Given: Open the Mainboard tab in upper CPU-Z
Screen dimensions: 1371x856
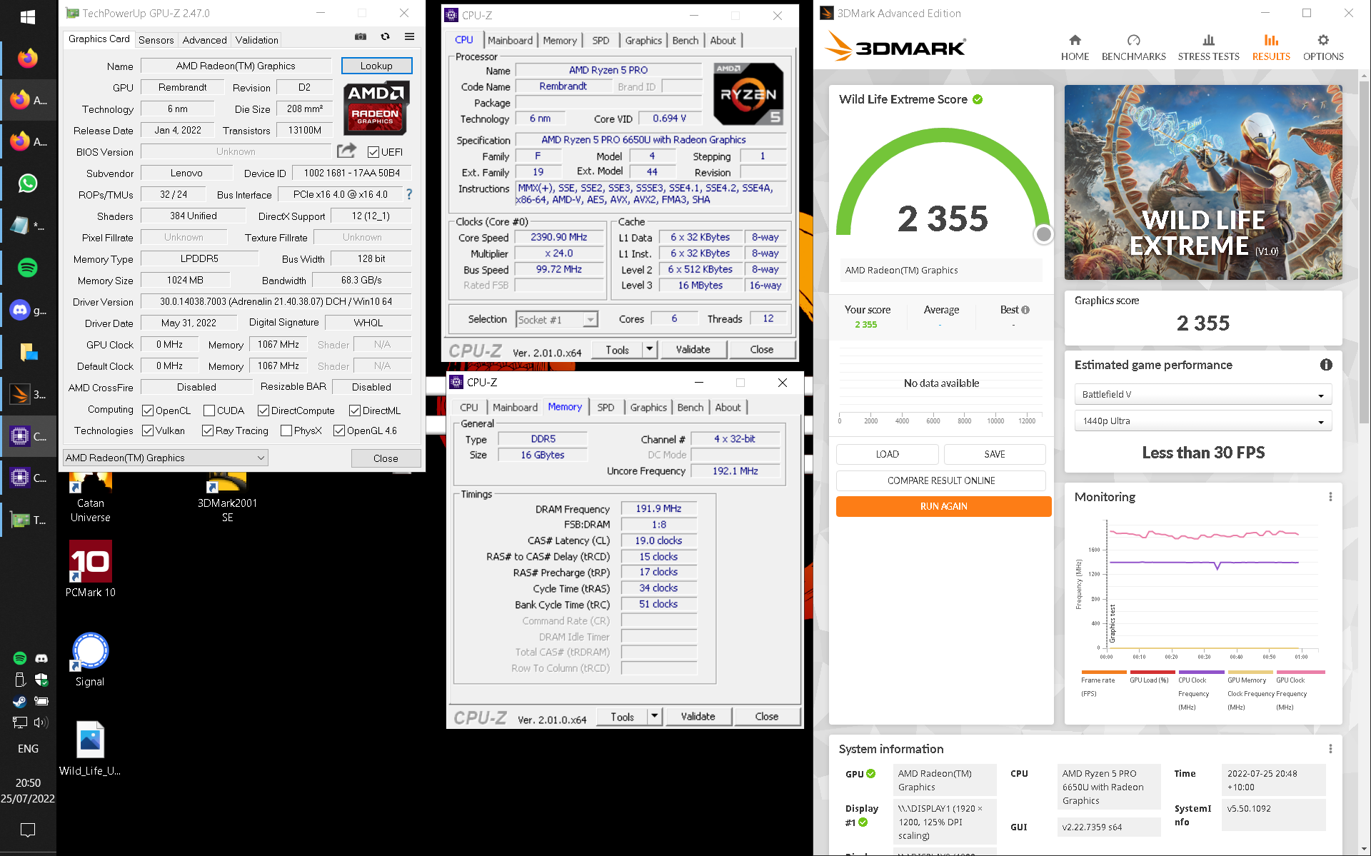Looking at the screenshot, I should click(x=510, y=41).
